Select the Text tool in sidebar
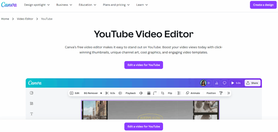The image size is (278, 132). 31,114
